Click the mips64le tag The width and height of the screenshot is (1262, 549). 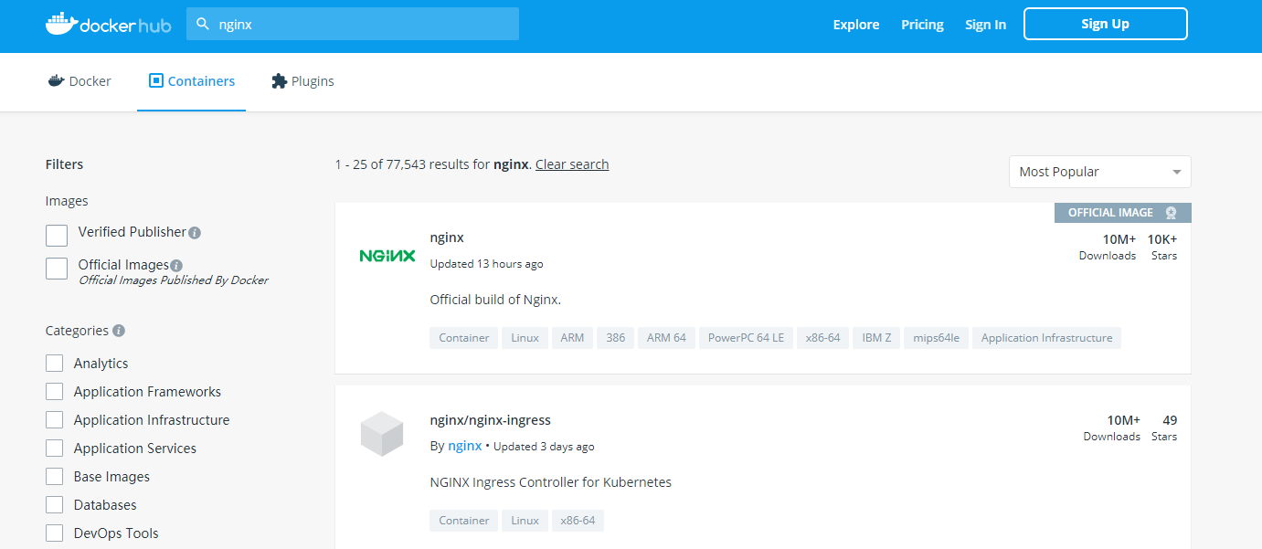[x=937, y=338]
